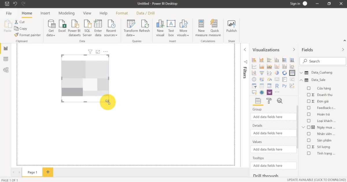Select the Gauge visualization
Image resolution: width=347 pixels, height=182 pixels.
pyautogui.click(x=269, y=79)
